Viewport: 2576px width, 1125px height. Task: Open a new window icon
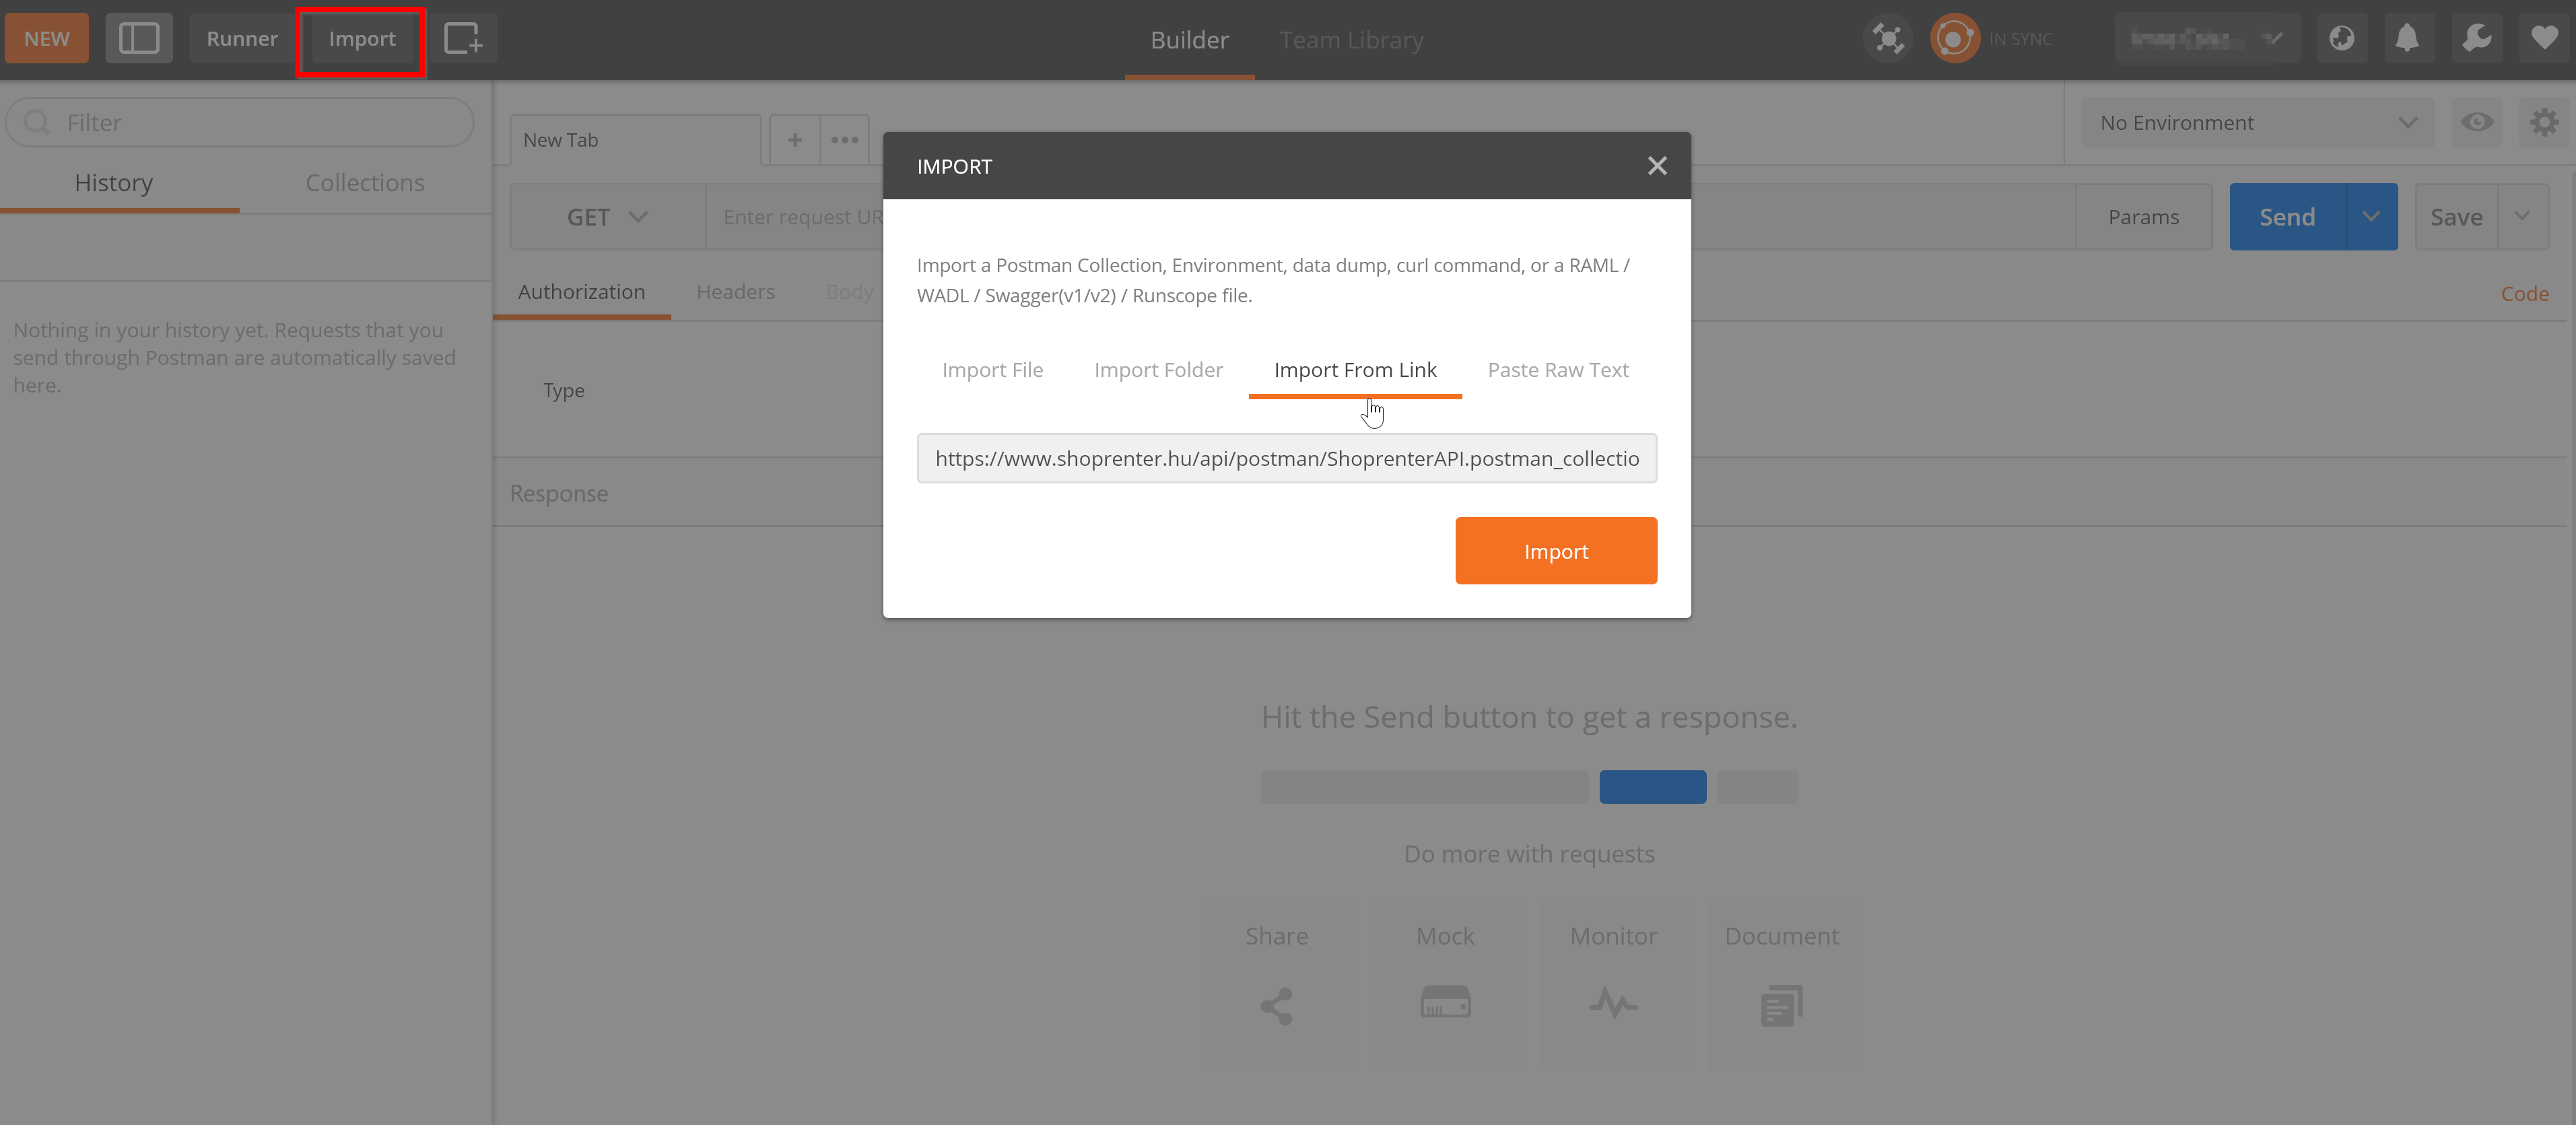tap(462, 38)
